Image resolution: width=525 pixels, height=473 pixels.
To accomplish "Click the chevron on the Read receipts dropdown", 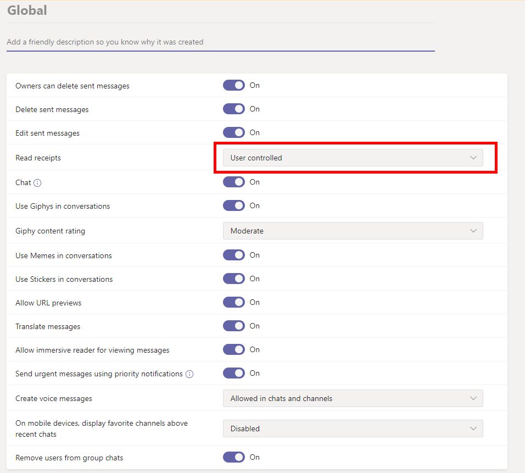I will [x=473, y=158].
